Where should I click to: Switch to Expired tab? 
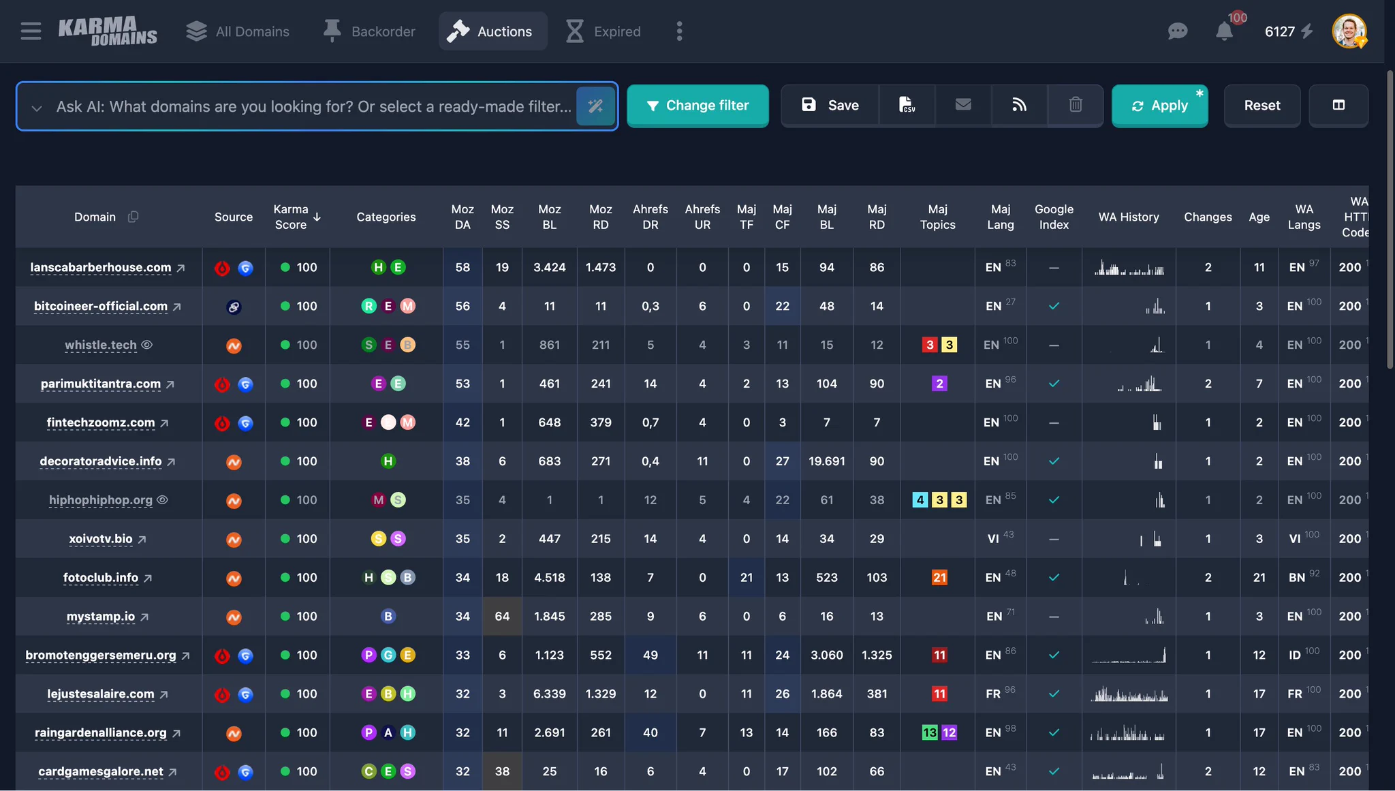pyautogui.click(x=603, y=31)
